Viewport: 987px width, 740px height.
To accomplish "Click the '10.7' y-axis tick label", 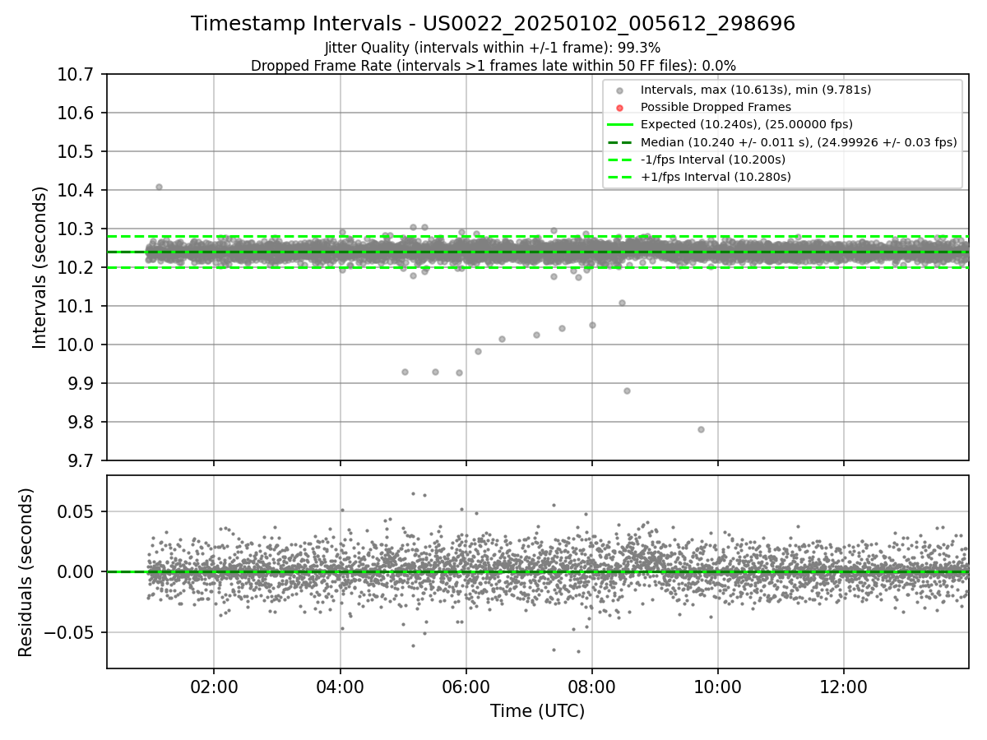I will [x=77, y=75].
